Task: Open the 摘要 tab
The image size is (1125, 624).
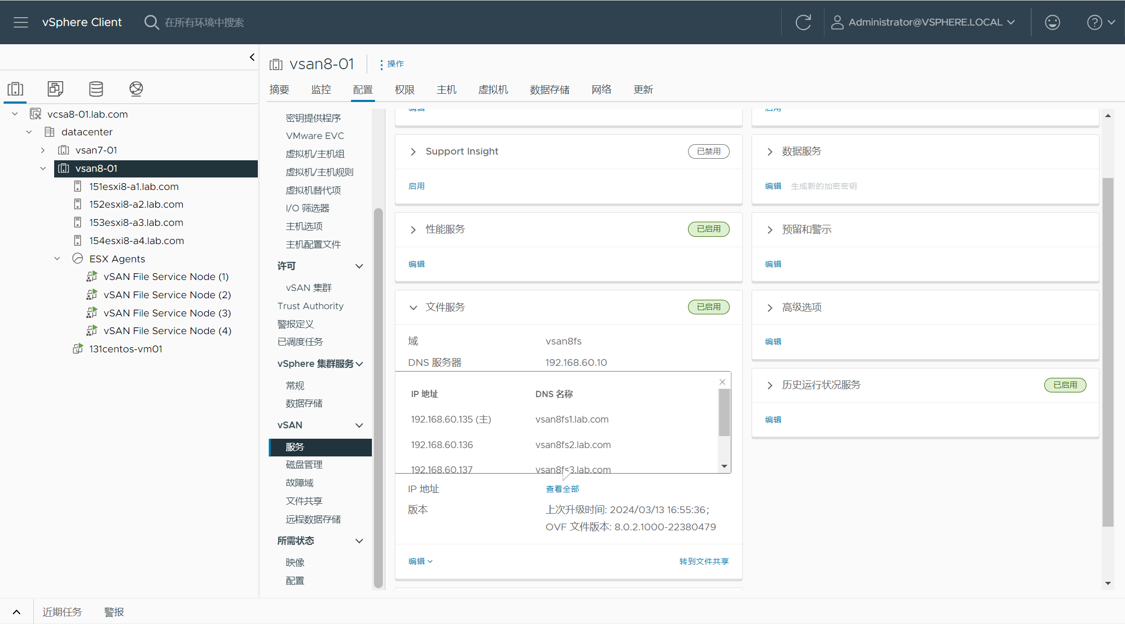Action: click(279, 90)
